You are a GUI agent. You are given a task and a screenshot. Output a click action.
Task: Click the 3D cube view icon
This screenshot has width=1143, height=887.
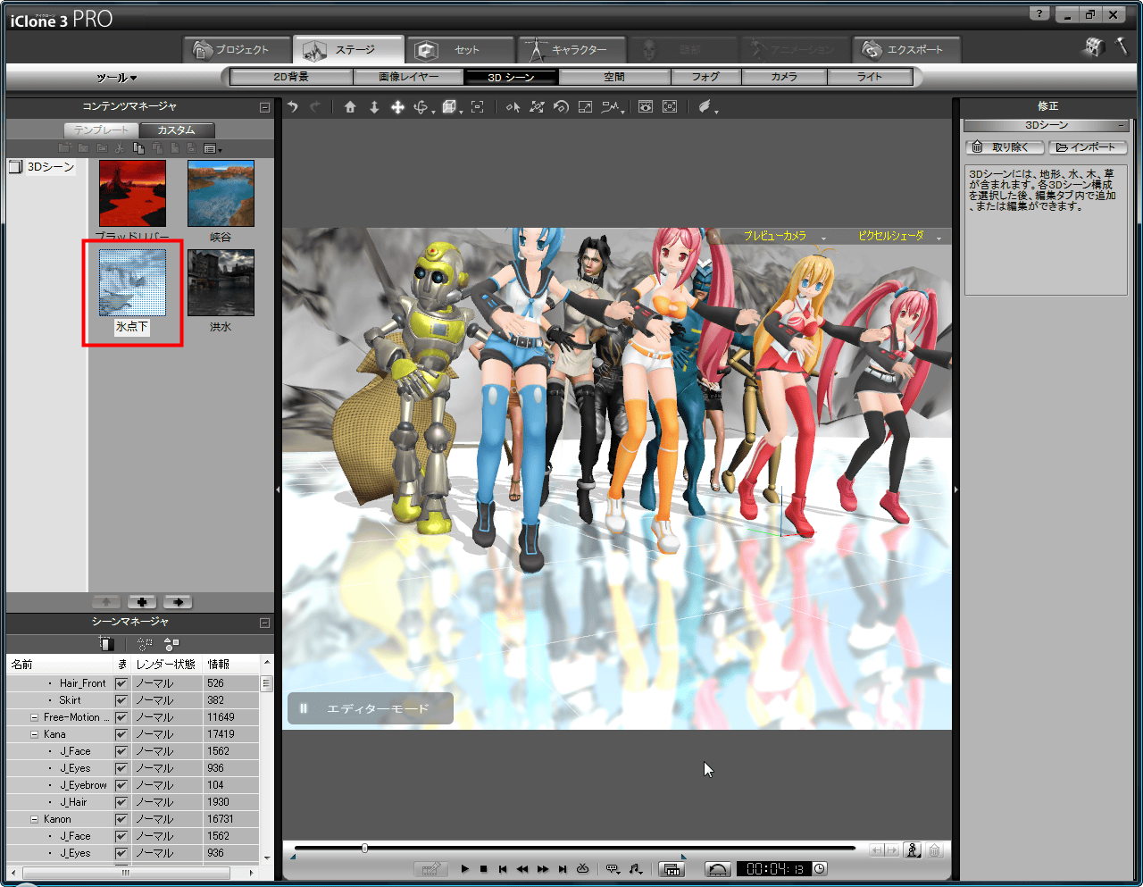click(x=449, y=107)
